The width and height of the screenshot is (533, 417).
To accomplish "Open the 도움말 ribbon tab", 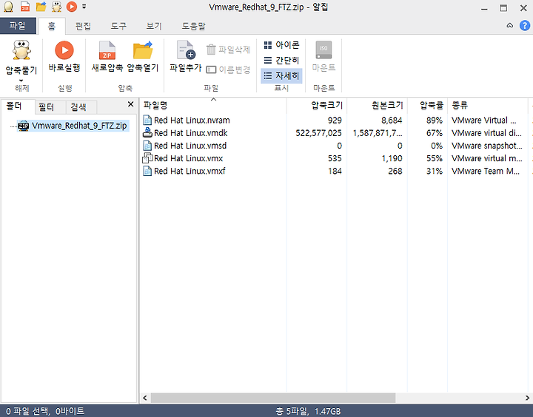I will (193, 26).
